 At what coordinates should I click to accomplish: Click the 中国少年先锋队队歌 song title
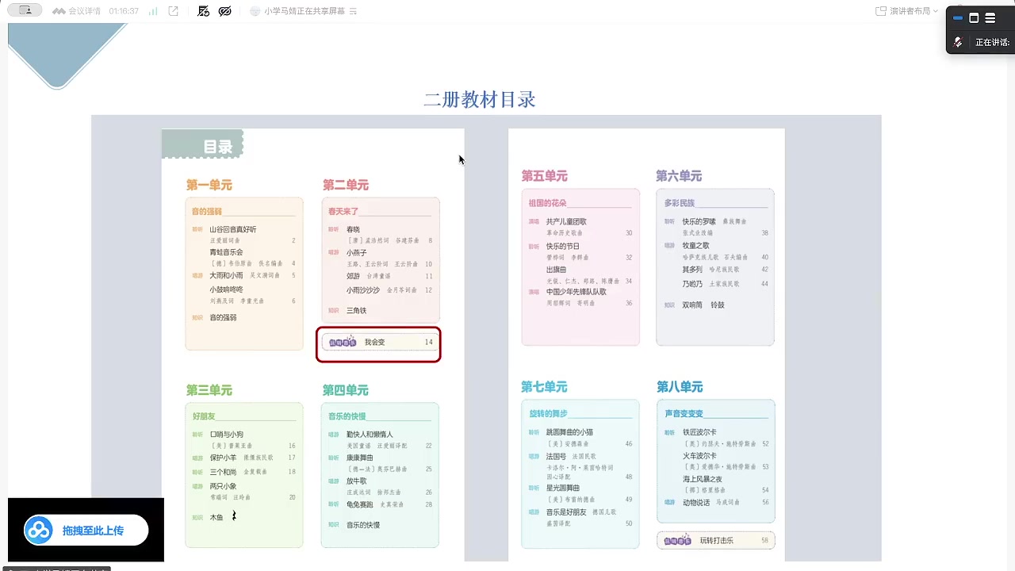pos(576,292)
